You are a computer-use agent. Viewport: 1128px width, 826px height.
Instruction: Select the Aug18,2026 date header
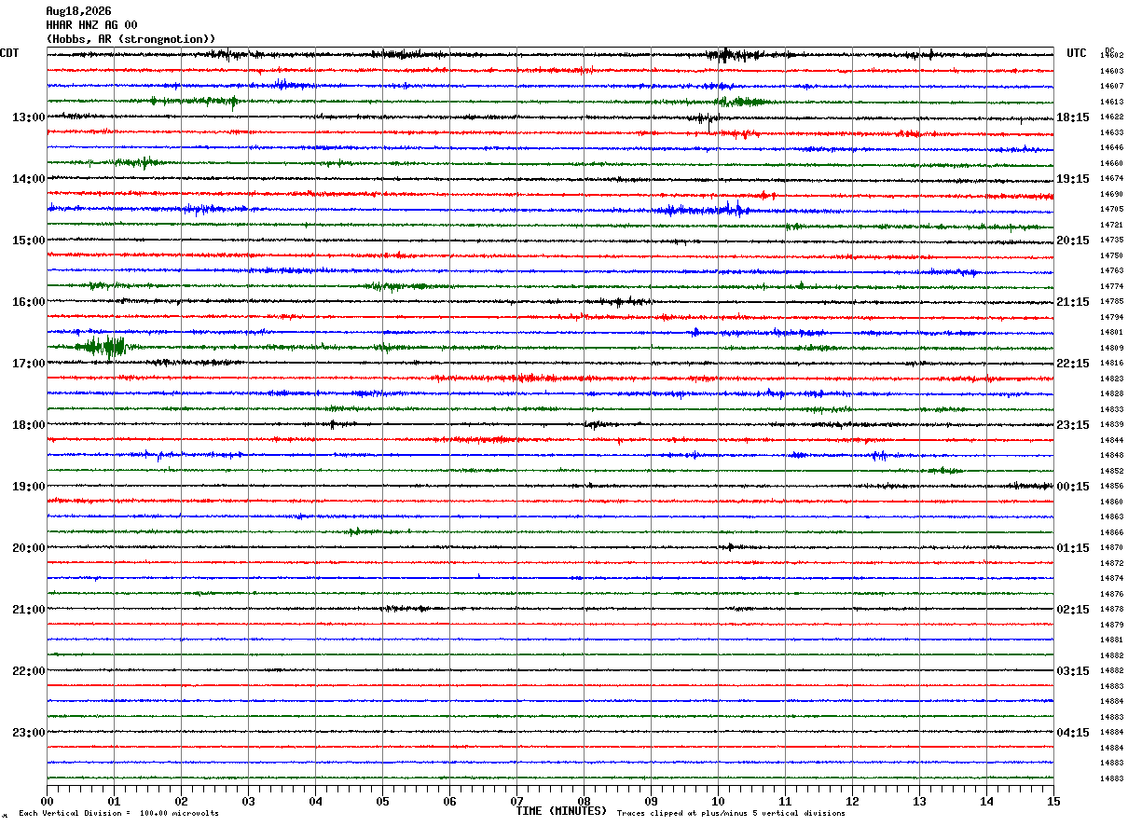78,11
